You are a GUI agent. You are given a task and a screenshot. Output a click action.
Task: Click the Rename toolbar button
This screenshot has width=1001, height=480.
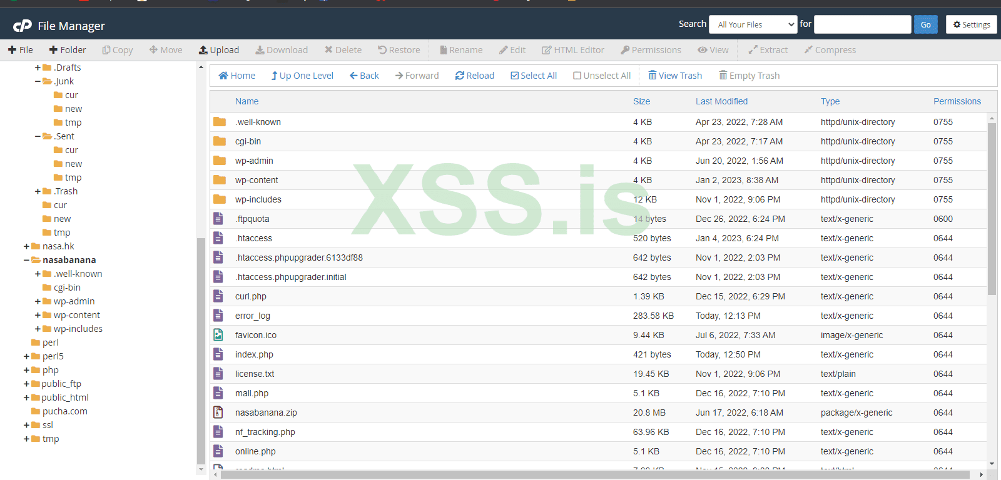(x=461, y=50)
